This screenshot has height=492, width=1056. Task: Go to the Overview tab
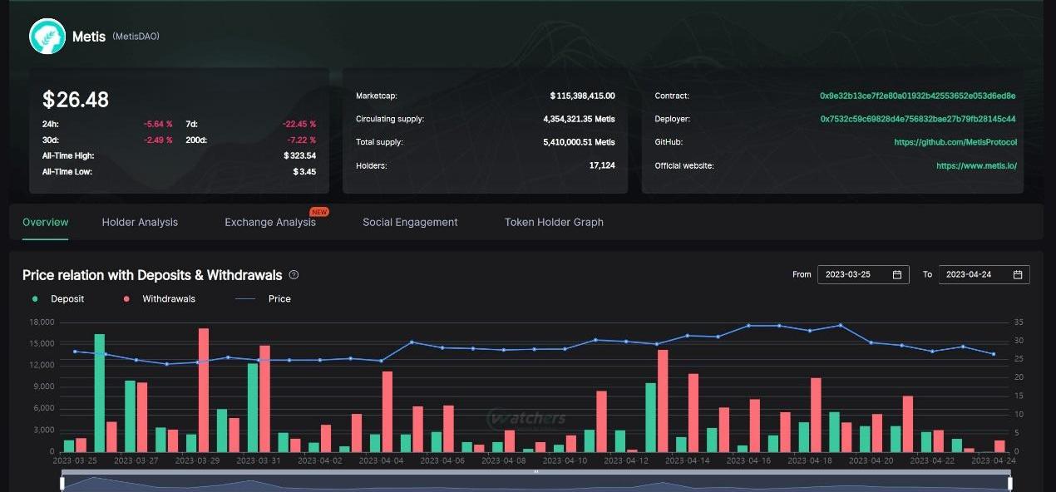click(46, 222)
